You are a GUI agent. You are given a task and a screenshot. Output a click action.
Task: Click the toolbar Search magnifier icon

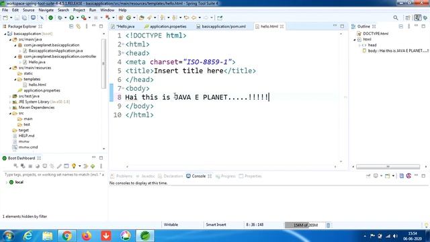click(x=396, y=18)
